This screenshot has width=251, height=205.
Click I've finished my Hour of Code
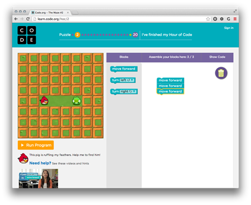pos(167,34)
